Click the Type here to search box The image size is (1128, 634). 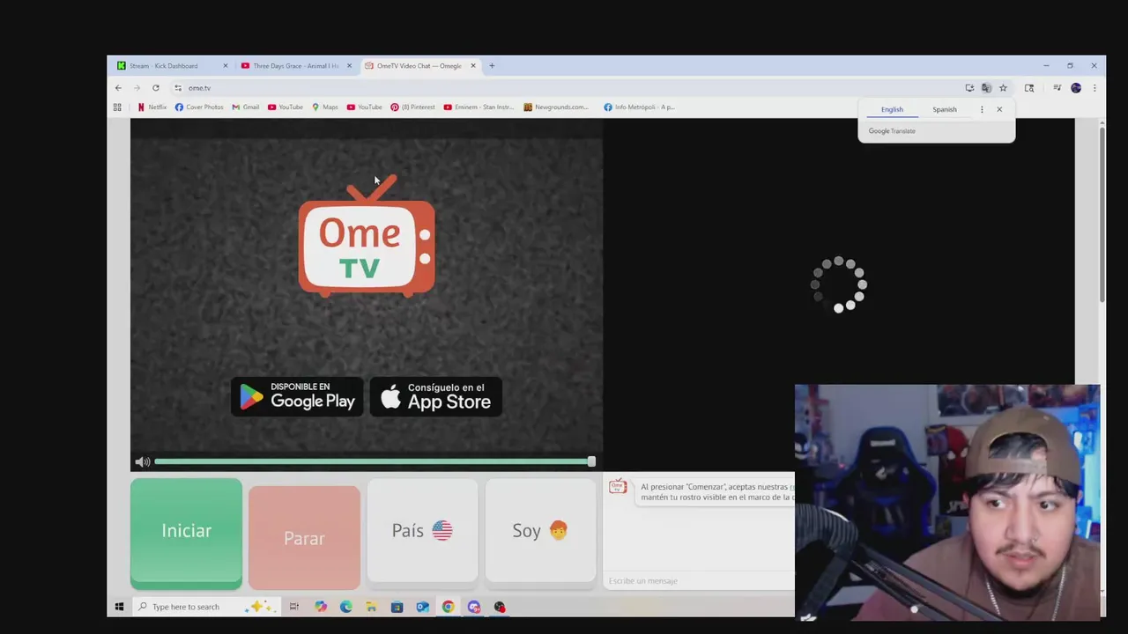point(204,607)
